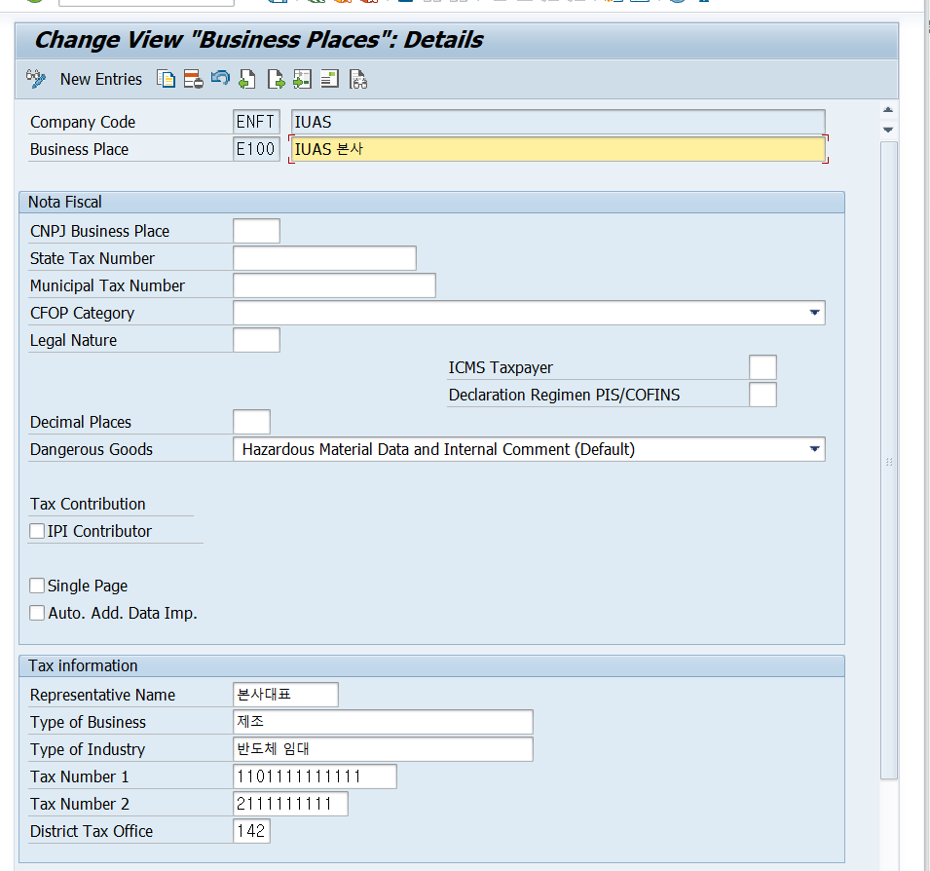Open the Dangerous Goods dropdown
The height and width of the screenshot is (871, 930).
pos(814,449)
